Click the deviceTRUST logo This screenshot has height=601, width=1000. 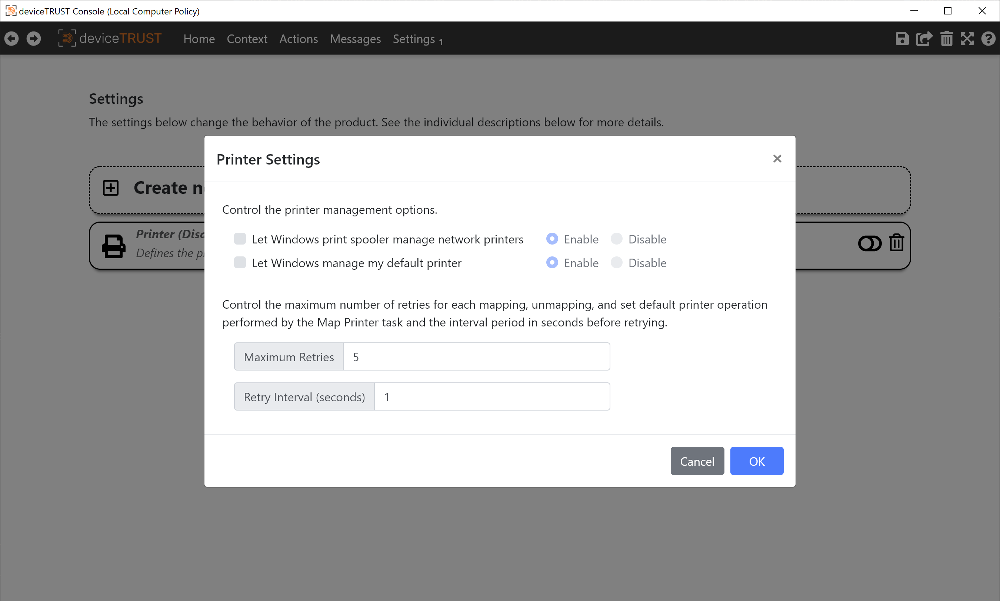[109, 39]
